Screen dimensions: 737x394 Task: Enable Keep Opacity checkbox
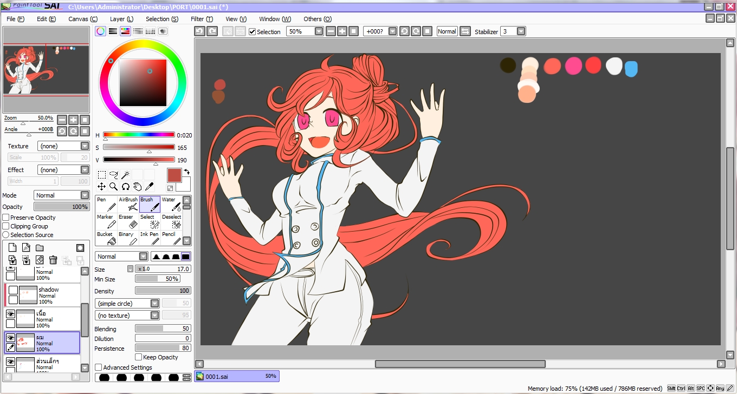coord(139,357)
